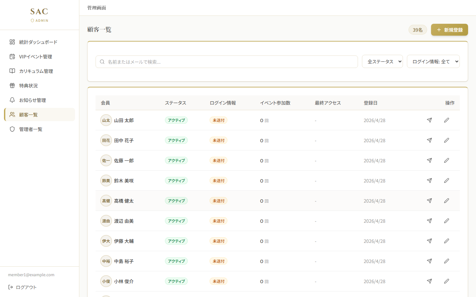Open 統計ダッシュボード in sidebar

(x=39, y=42)
